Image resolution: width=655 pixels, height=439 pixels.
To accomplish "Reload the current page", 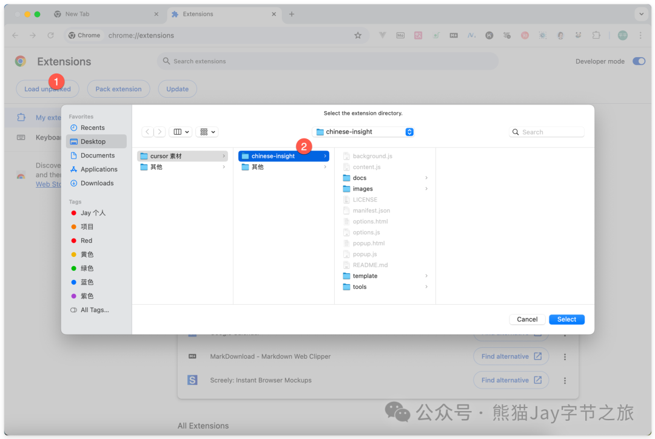I will point(50,35).
